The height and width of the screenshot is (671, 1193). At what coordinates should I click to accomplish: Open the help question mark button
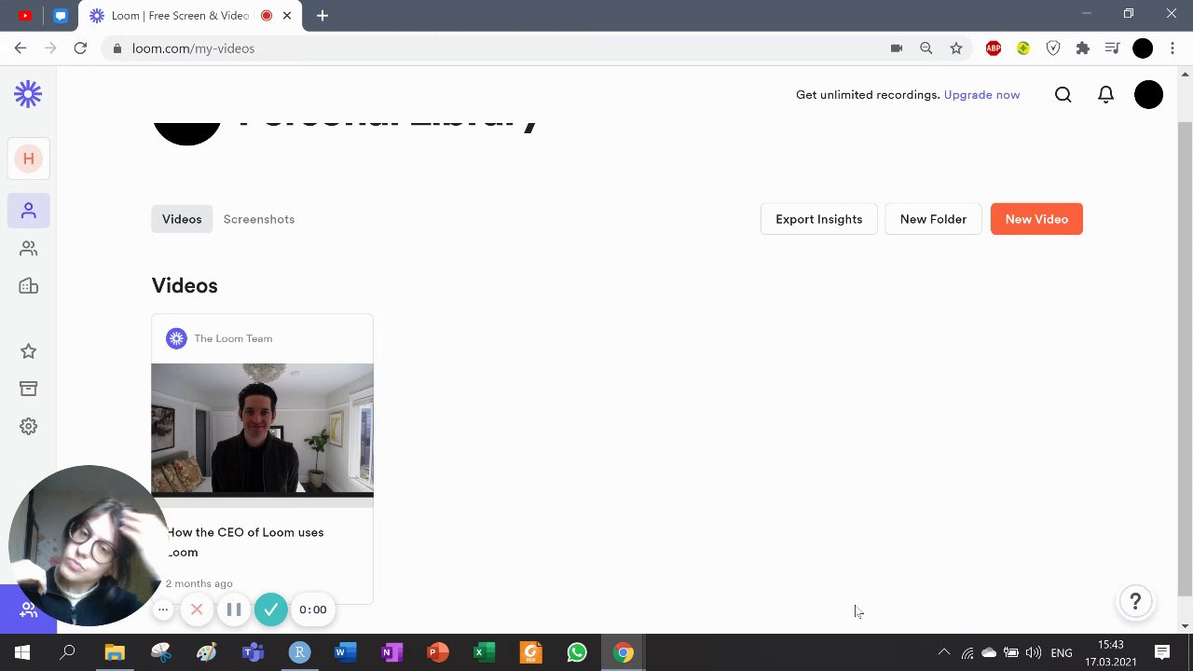[1135, 602]
